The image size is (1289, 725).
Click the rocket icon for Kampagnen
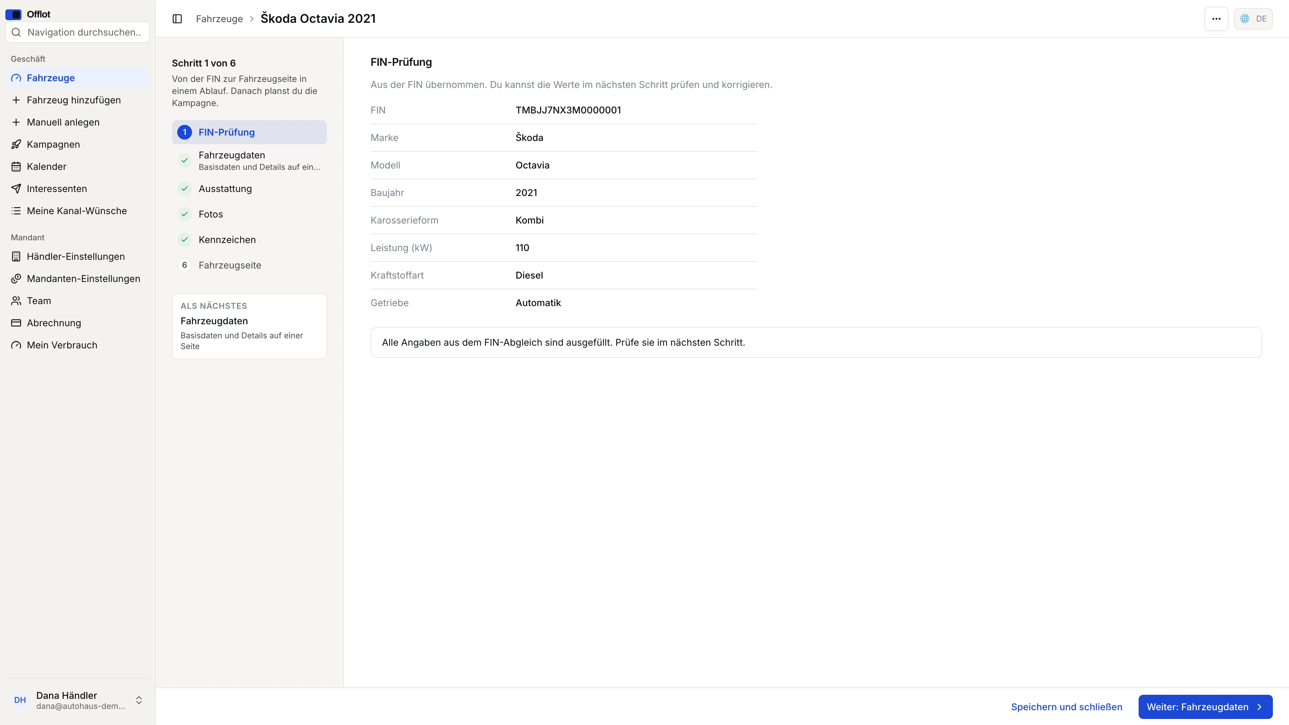pos(16,144)
